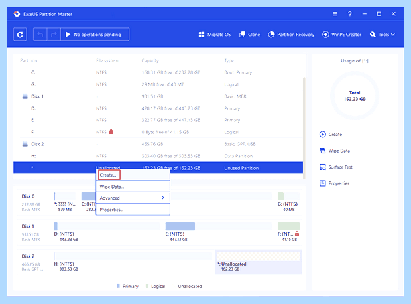Click the Disk 1 drive icon in the list
Viewport: 411px width, 304px height.
[x=25, y=96]
